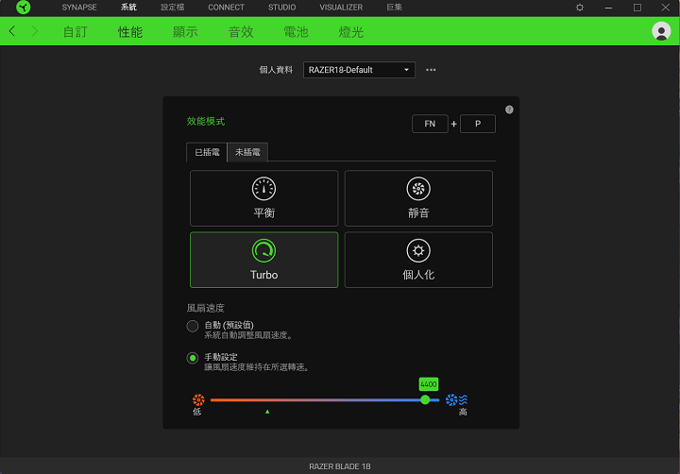680x474 pixels.
Task: Choose the 平衡 performance mode
Action: click(263, 198)
